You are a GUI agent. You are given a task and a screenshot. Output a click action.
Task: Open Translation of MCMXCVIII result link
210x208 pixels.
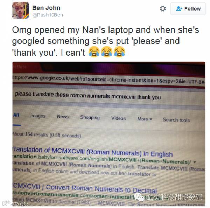point(92,152)
